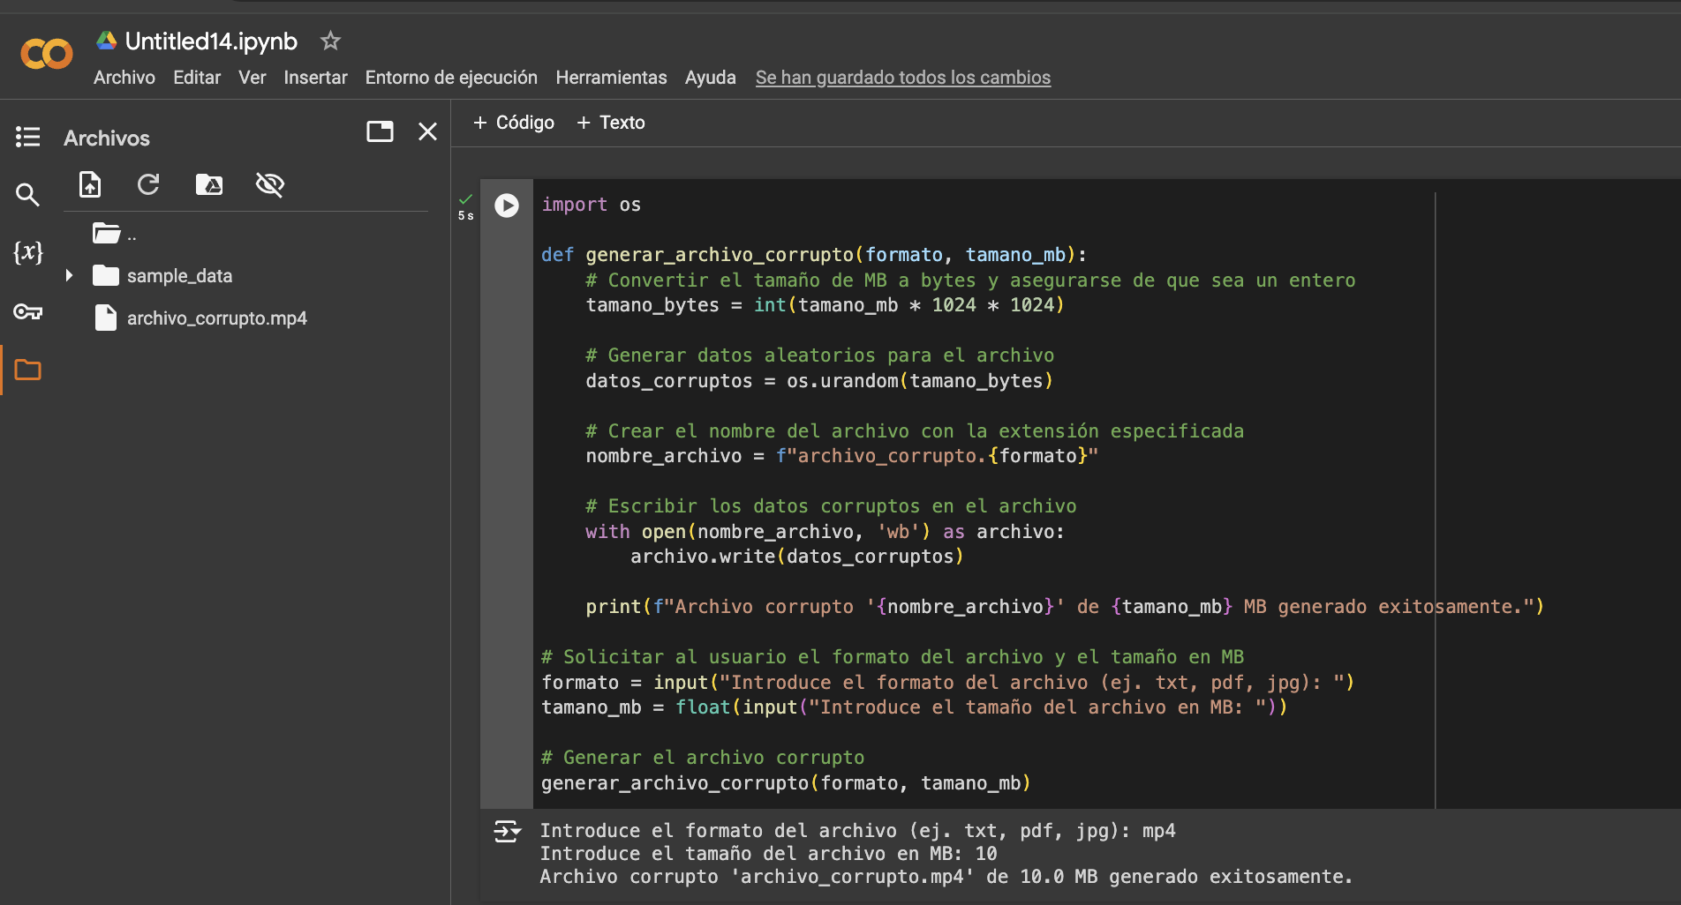1681x905 pixels.
Task: Toggle the cell output view icon
Action: coord(507,831)
